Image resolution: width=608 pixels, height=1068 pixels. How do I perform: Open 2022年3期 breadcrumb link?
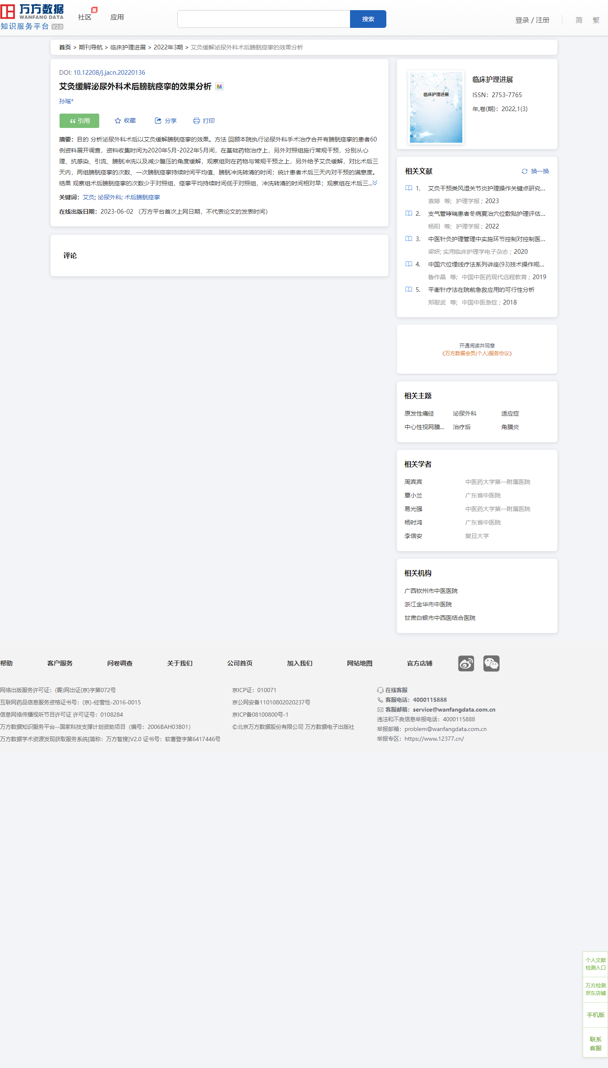tap(168, 47)
